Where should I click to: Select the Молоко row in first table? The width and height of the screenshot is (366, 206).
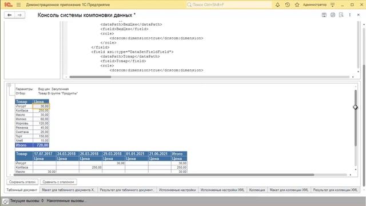pos(32,119)
